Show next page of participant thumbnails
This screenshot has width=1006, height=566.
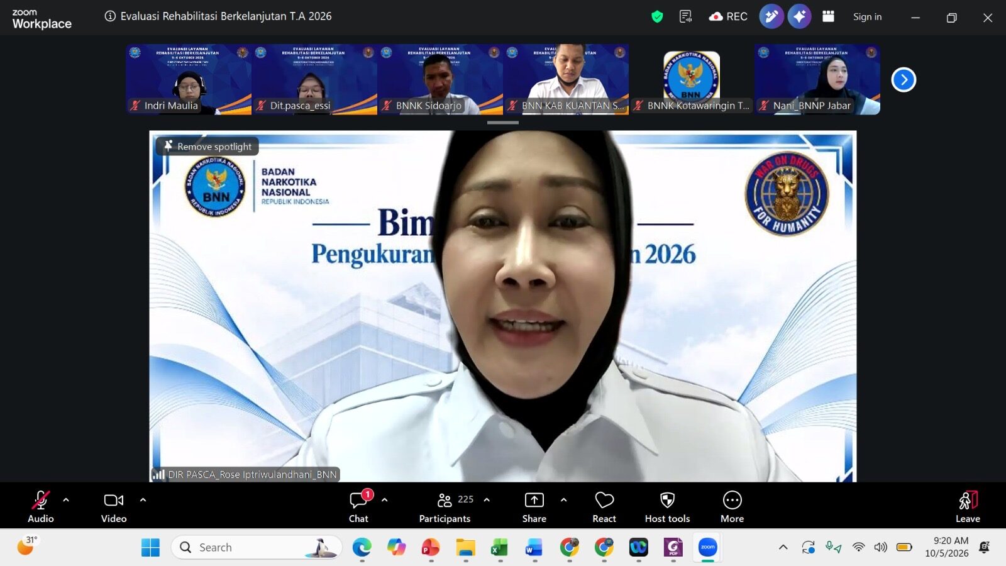(904, 80)
